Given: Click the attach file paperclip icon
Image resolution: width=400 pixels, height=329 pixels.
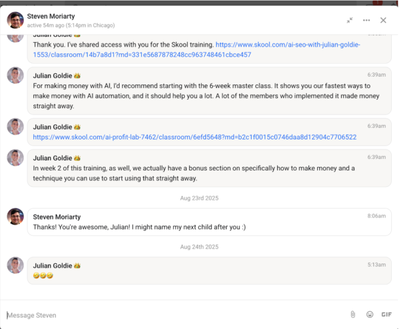Looking at the screenshot, I should pos(353,315).
